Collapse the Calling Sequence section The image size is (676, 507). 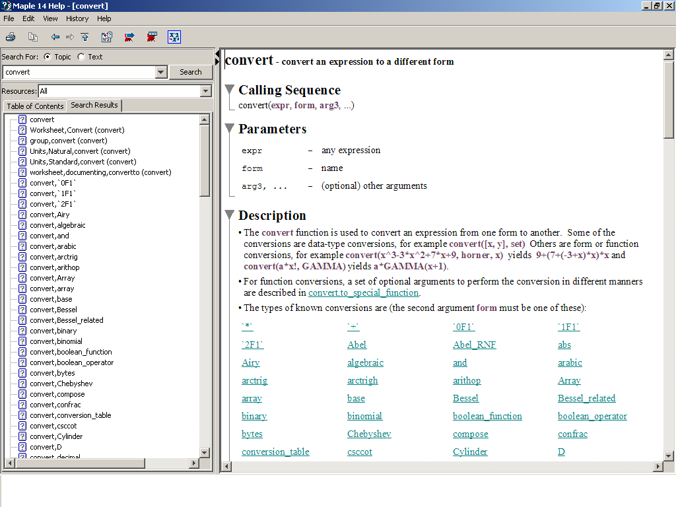[230, 89]
